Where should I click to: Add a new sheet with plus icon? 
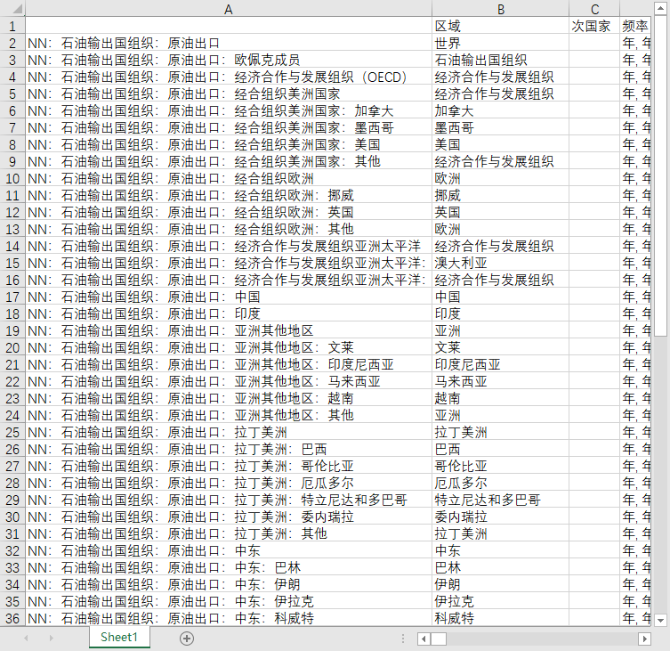click(x=186, y=639)
